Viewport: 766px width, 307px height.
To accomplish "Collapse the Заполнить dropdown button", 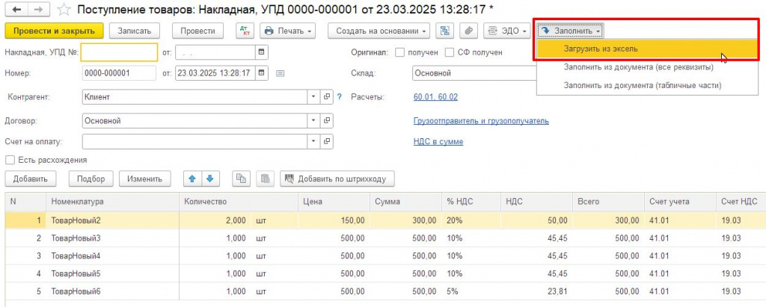I will pyautogui.click(x=571, y=31).
